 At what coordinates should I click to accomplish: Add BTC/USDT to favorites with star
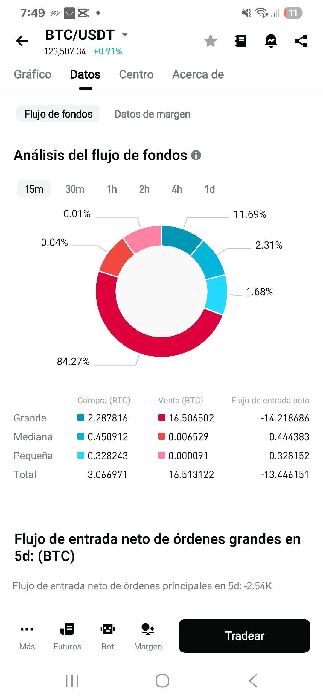tap(211, 41)
